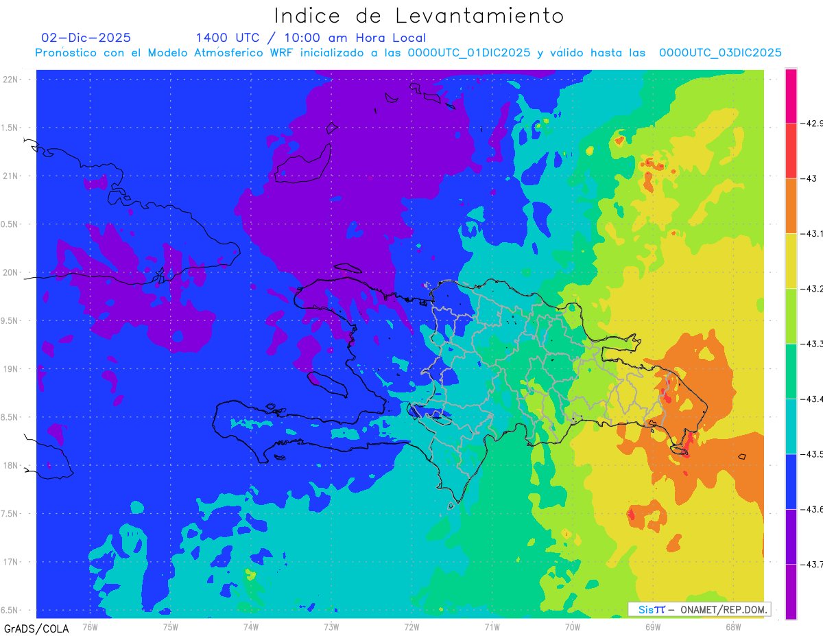
Task: Select the date label "02-Dic-2025"
Action: [86, 38]
